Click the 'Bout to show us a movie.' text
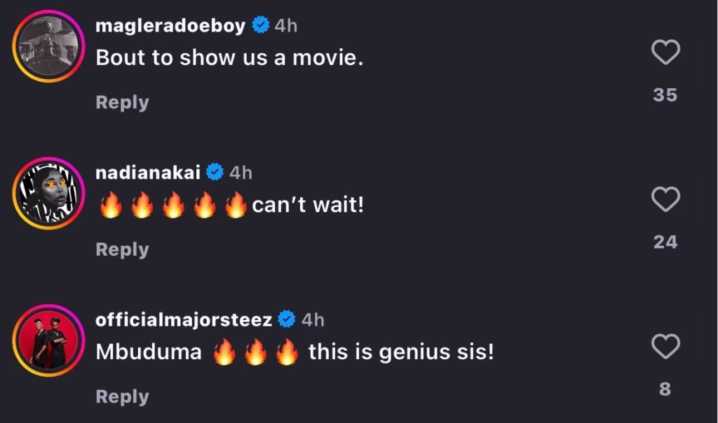This screenshot has height=423, width=718. click(229, 58)
